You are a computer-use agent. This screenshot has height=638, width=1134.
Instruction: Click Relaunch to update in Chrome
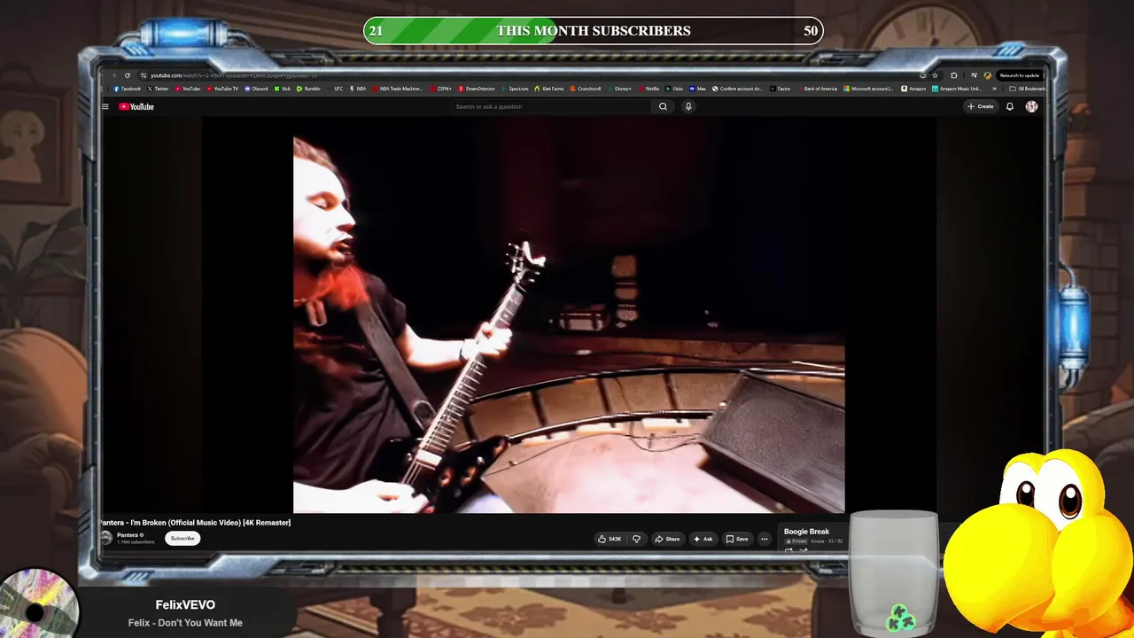(1020, 75)
